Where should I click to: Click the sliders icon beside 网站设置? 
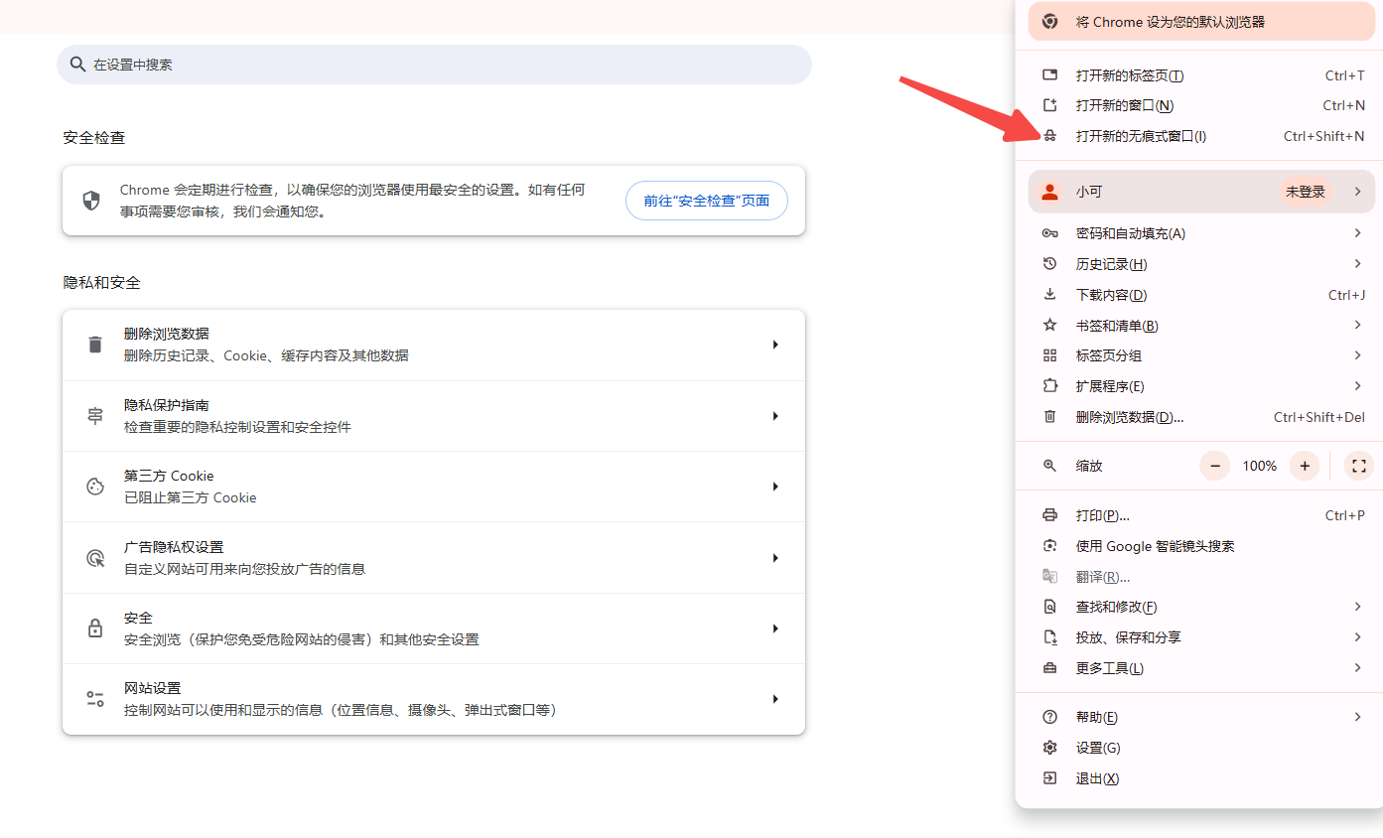[95, 699]
